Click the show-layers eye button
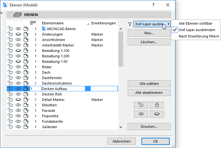 click(141, 114)
